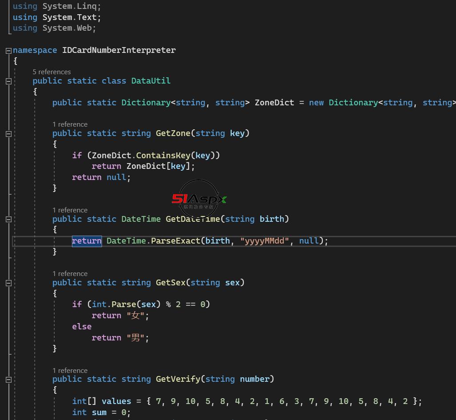456x420 pixels.
Task: Click the birth parameter in GetDateTime signature
Action: click(x=272, y=219)
